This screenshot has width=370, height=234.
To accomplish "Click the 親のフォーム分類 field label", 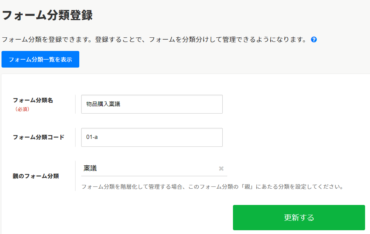I will [x=36, y=176].
